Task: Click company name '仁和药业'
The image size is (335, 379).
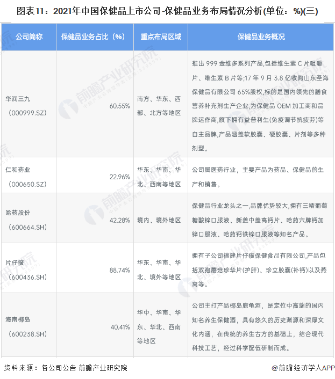Action: (x=18, y=170)
